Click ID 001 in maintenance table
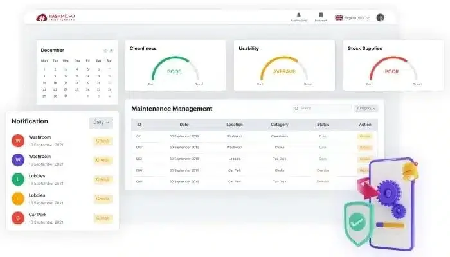 point(139,136)
